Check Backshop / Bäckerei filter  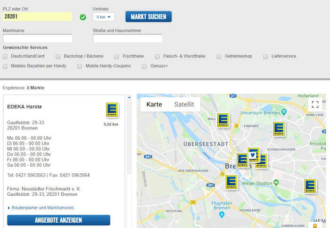(x=58, y=56)
